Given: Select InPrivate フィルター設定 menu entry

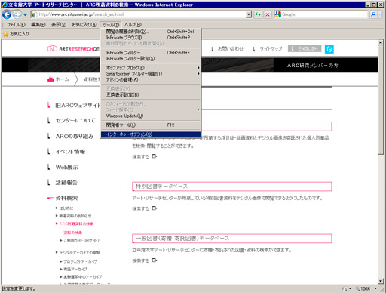Looking at the screenshot, I should [151, 59].
